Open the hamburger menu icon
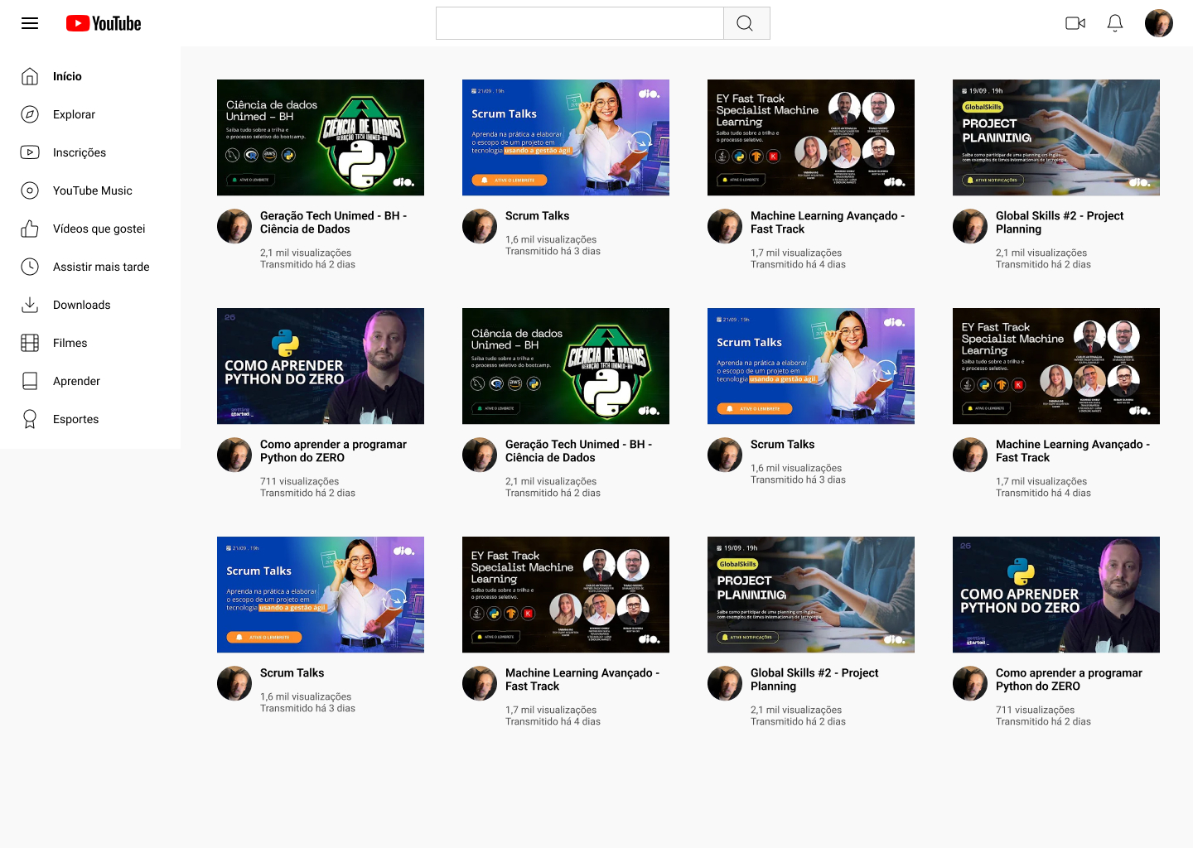This screenshot has height=848, width=1193. pos(30,23)
